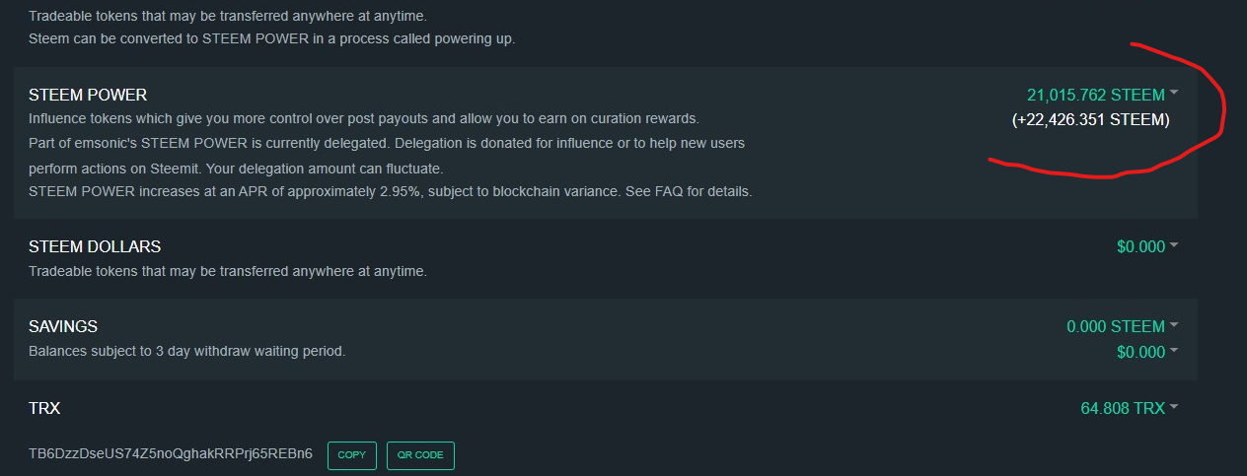Click the delegated (+22,426.351 STEEM) amount
1247x476 pixels.
tap(1090, 120)
